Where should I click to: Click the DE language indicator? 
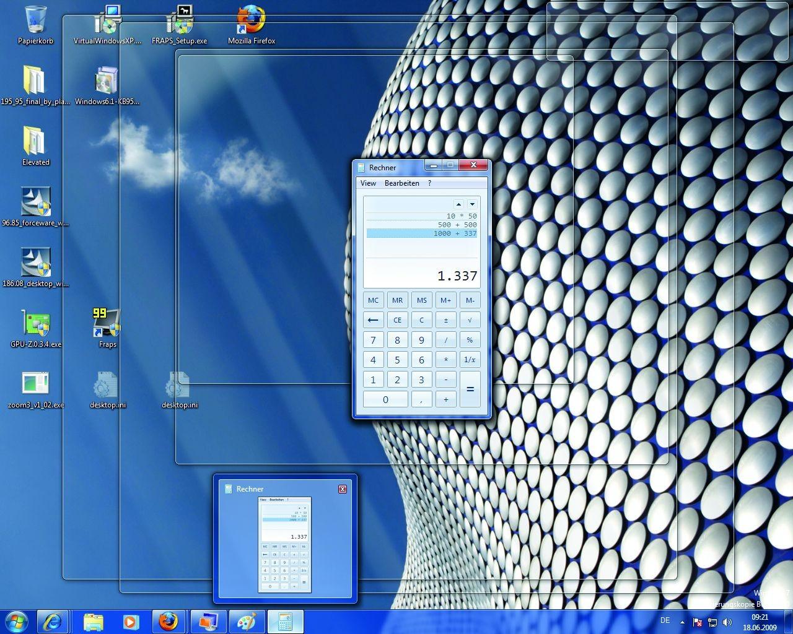pos(665,620)
